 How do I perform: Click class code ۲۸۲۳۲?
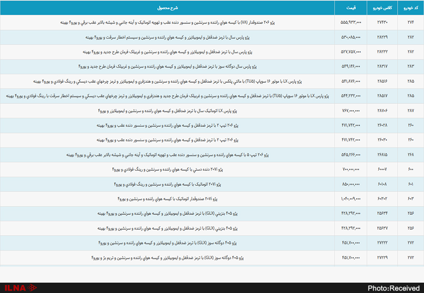(383, 52)
